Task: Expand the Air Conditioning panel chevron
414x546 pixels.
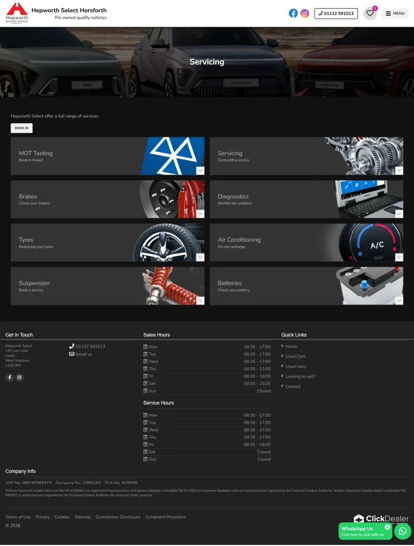Action: coord(399,257)
